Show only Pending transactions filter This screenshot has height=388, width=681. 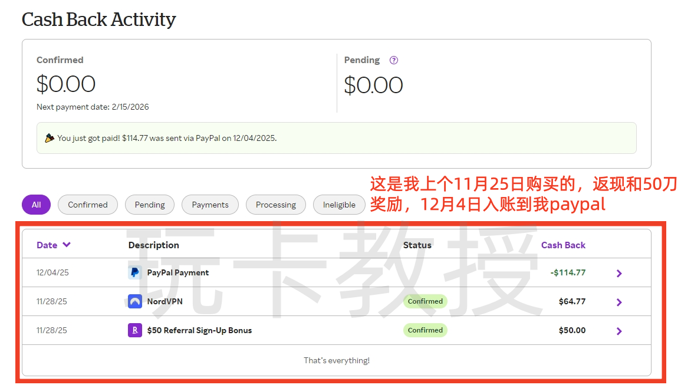(150, 205)
